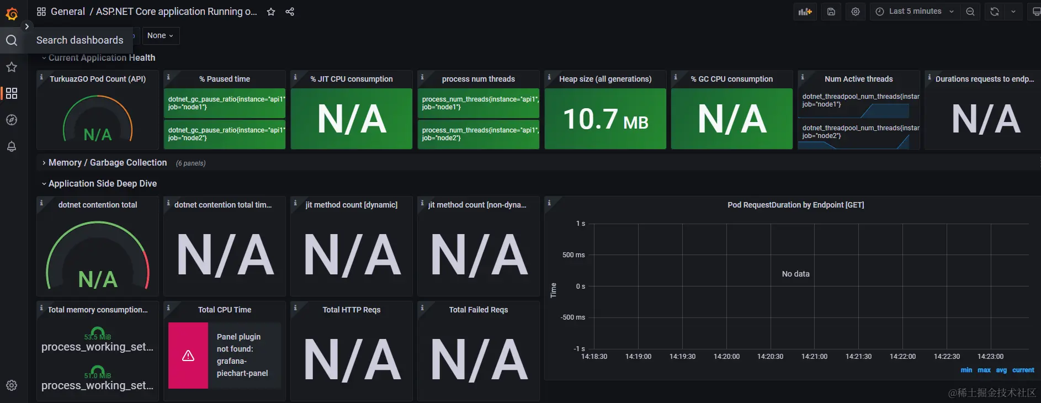
Task: Click the Panel plugin not found message
Action: tap(242, 355)
